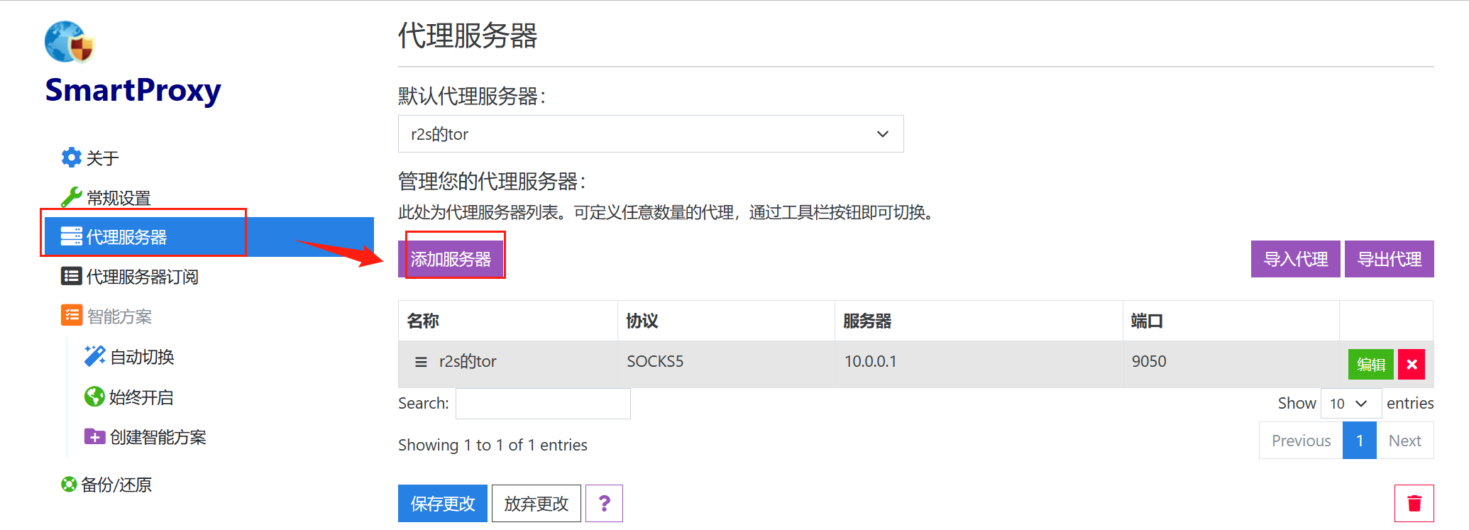Sort by 名称 column header
This screenshot has height=530, width=1469.
508,321
